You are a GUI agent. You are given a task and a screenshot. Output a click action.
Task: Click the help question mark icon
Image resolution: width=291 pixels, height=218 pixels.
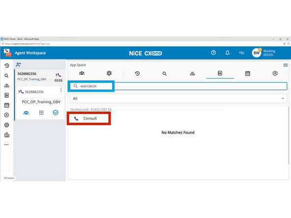(213, 53)
